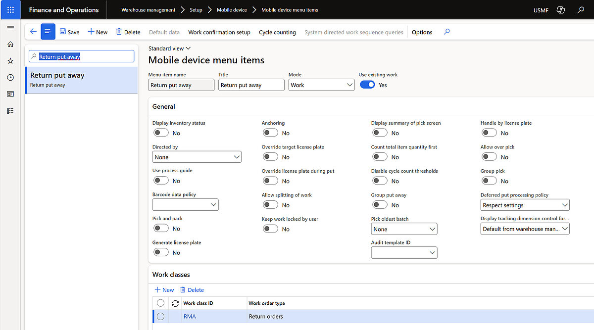View Recent items with the clock icon

[x=10, y=77]
